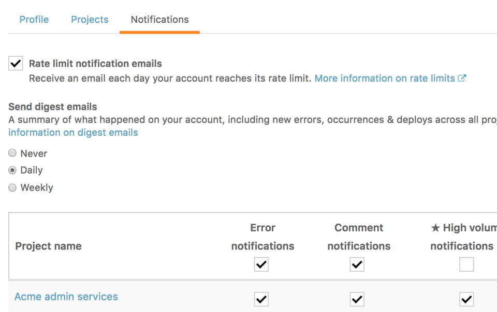Open the Acme admin services project
Viewport: 497px width, 312px height.
[66, 297]
